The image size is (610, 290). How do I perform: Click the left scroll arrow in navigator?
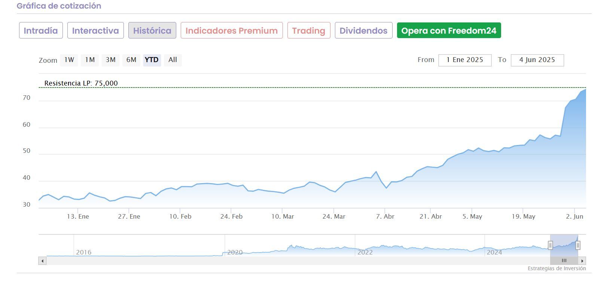click(43, 261)
